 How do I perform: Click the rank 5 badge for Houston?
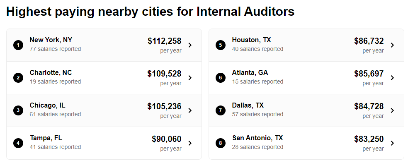pyautogui.click(x=221, y=45)
